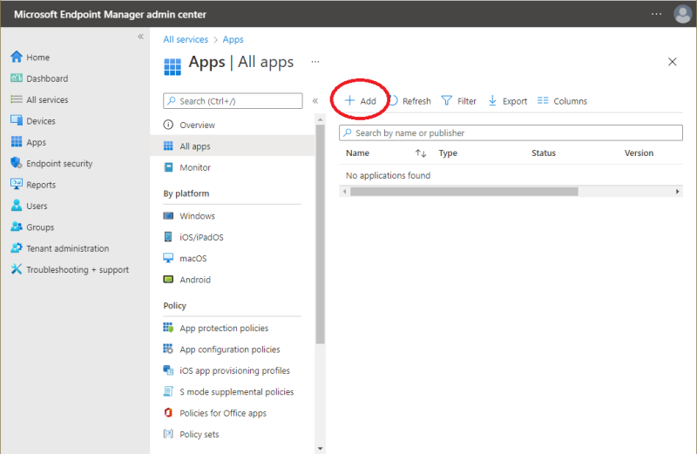This screenshot has width=697, height=454.
Task: Open ellipsis menu beside Apps title
Action: tap(315, 62)
